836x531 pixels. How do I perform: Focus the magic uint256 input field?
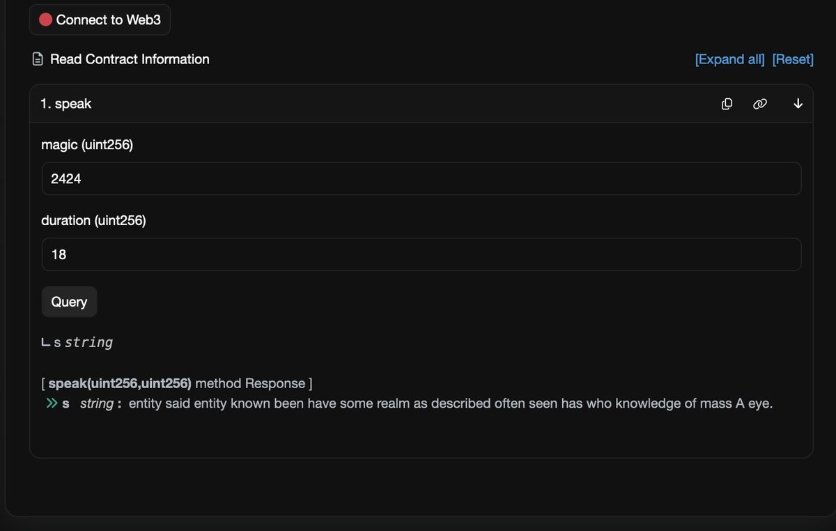point(421,179)
